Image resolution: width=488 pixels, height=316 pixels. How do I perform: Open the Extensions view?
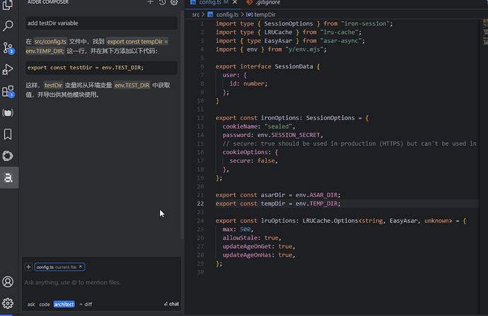tap(8, 91)
